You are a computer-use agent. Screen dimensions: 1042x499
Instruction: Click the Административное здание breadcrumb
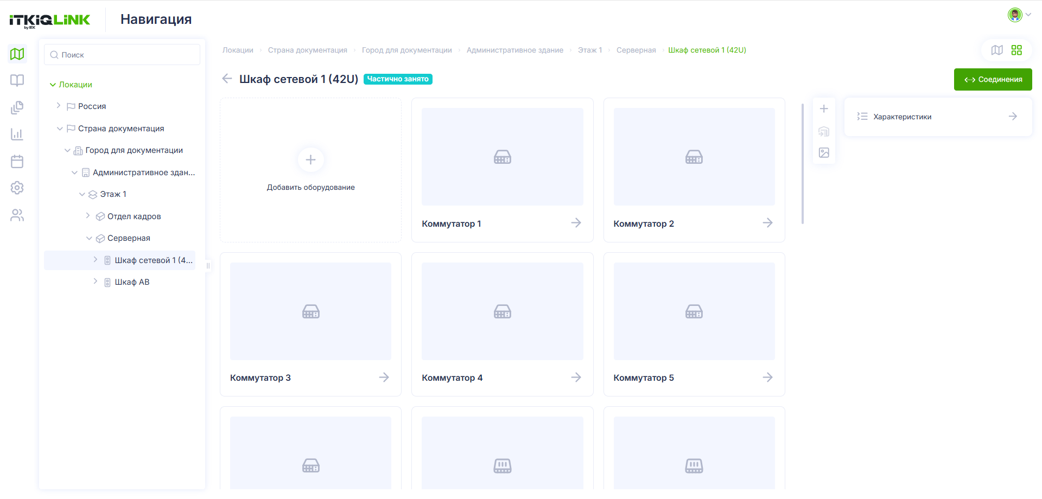pyautogui.click(x=515, y=50)
